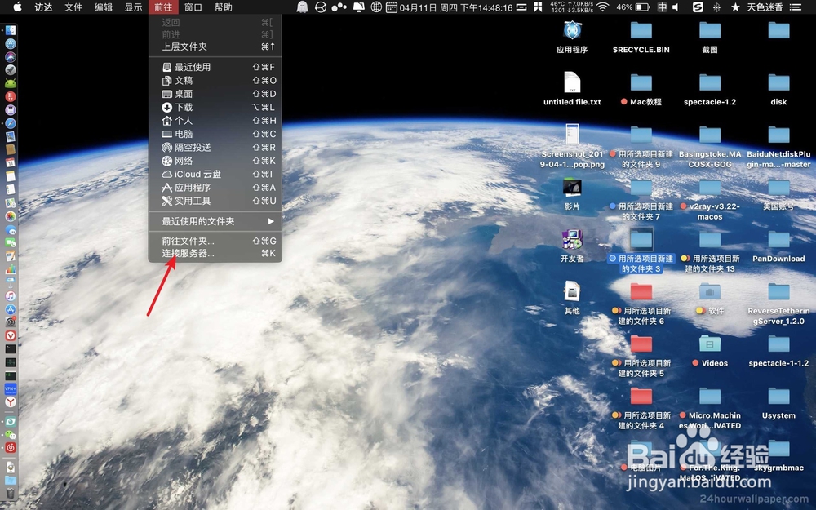Launch iTunes from the Dock
816x510 pixels.
(x=11, y=295)
